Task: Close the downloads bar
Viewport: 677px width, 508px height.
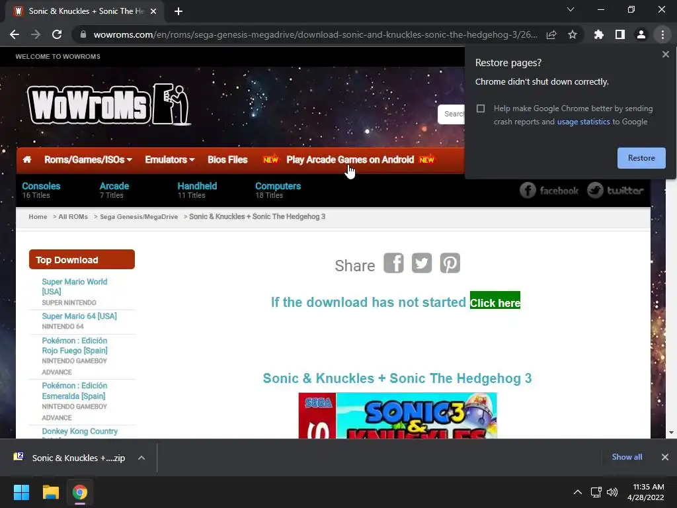Action: (x=665, y=457)
